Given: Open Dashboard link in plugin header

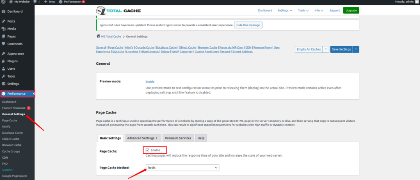Looking at the screenshot, I should pyautogui.click(x=265, y=10).
